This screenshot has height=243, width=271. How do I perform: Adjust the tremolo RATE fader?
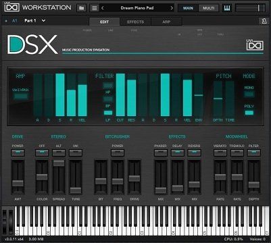(x=237, y=177)
